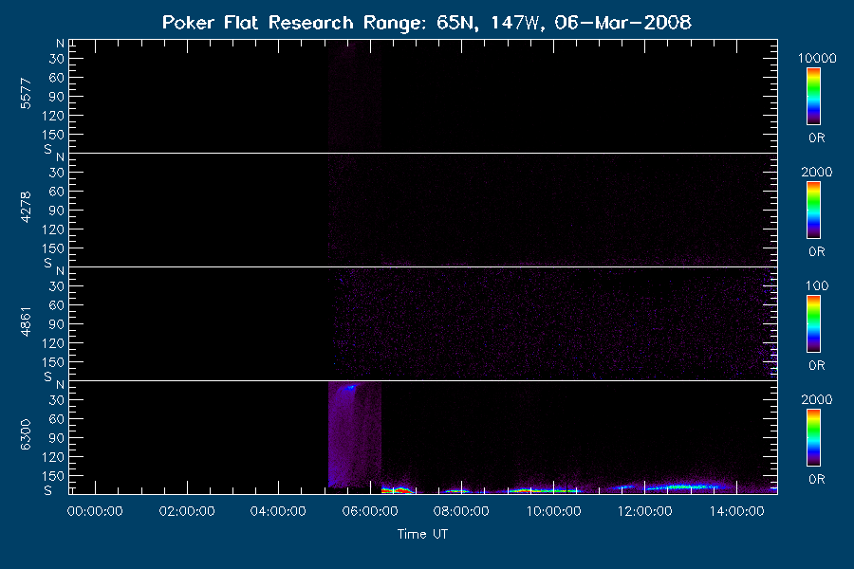Screen dimensions: 854x569
Task: Click the 06:00:00 time tick label
Action: point(370,511)
